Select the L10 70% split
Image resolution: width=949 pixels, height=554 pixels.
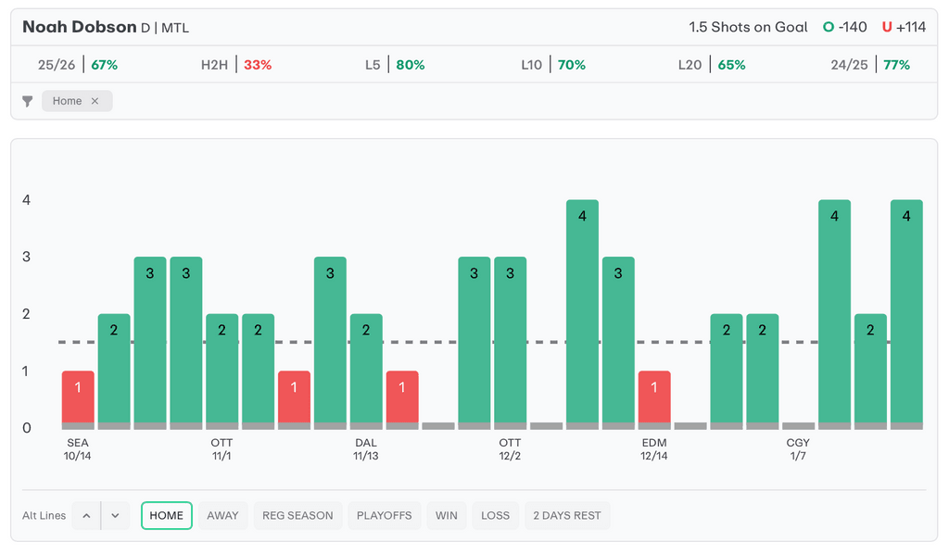[x=553, y=65]
